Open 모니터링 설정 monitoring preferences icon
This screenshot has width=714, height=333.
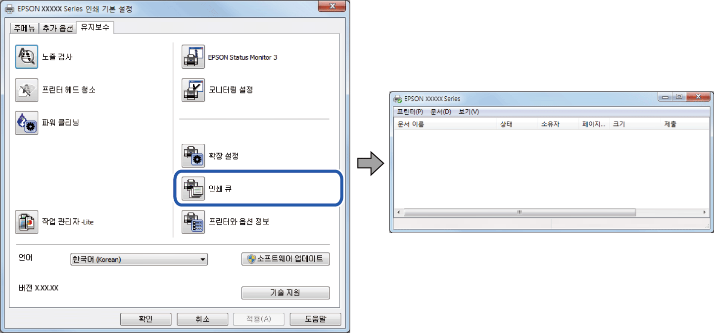coord(193,90)
